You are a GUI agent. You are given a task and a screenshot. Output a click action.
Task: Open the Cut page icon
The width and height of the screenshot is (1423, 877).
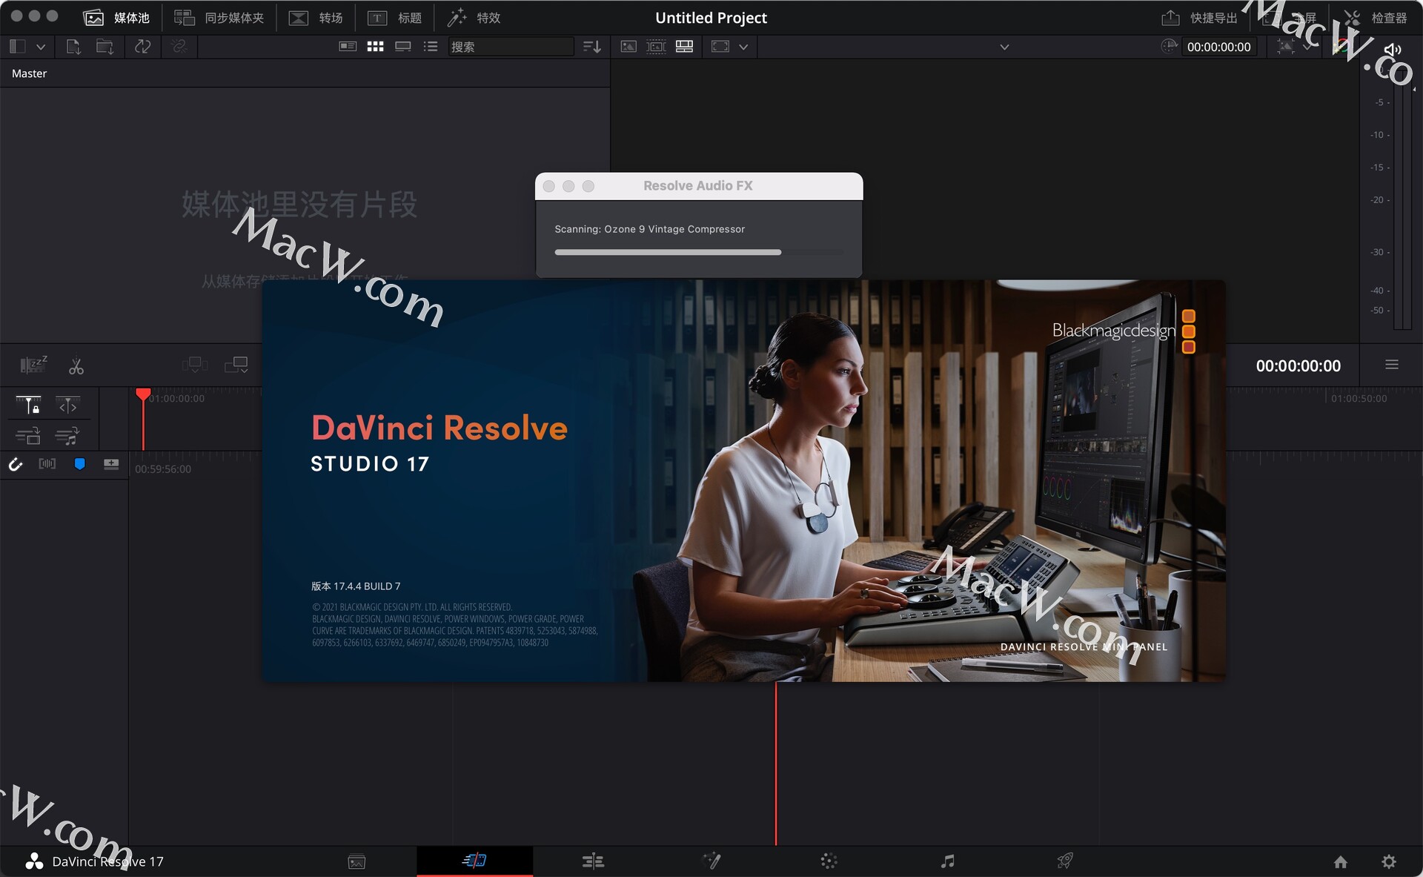tap(474, 861)
